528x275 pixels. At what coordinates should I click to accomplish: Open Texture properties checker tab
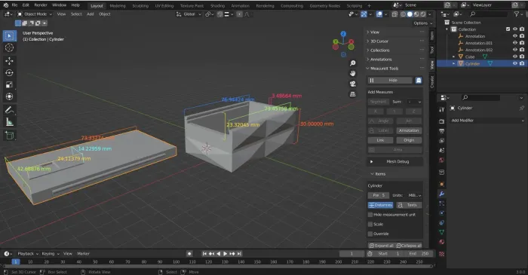(442, 254)
